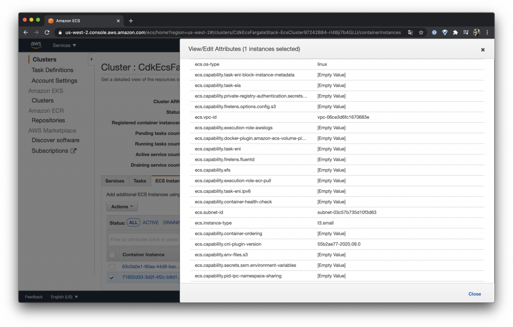Click the site lock icon in address bar
513x327 pixels.
pos(60,33)
